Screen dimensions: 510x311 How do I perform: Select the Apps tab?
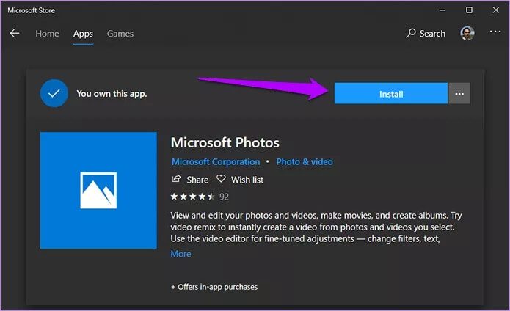[83, 34]
